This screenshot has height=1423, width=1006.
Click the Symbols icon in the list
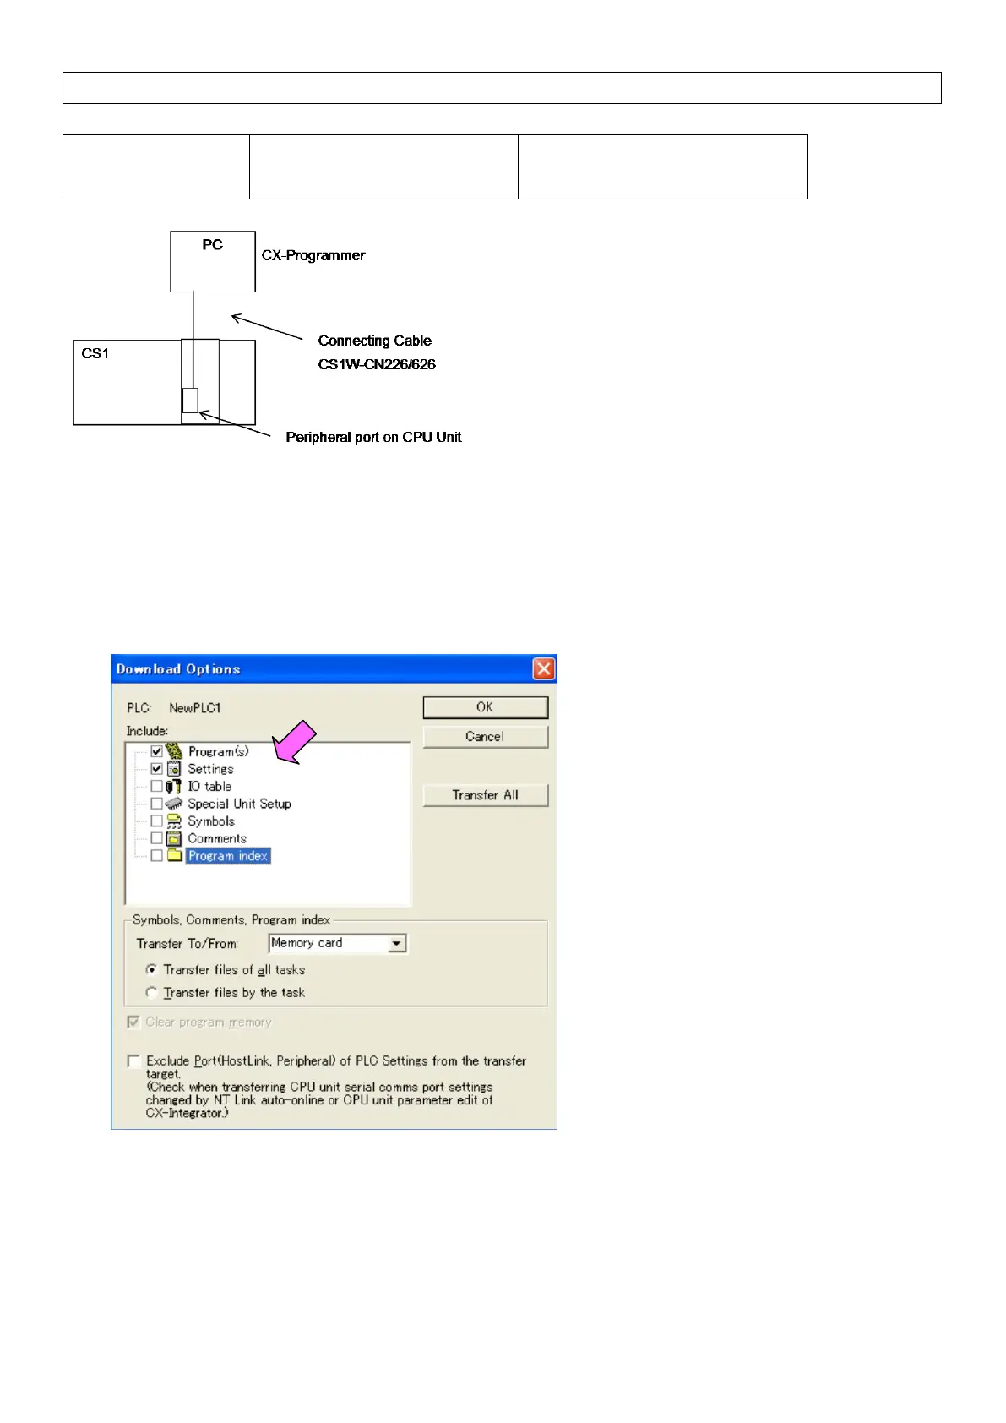[174, 821]
